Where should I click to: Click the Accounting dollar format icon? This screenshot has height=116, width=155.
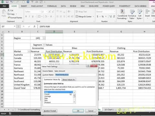(x=98, y=16)
